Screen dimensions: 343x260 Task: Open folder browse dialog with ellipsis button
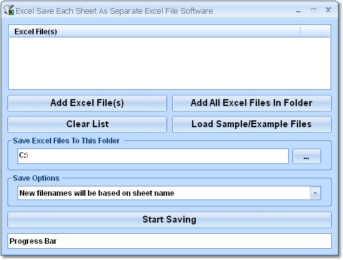[x=307, y=156]
